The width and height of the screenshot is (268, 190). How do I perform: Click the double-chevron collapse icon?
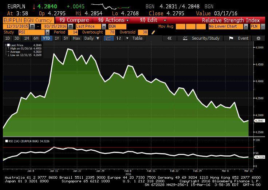tap(169, 38)
